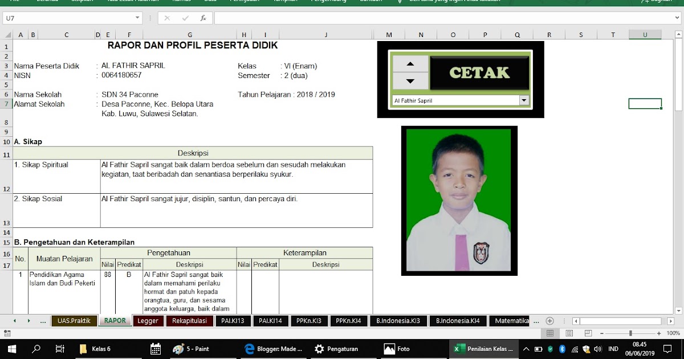Click the 'SDN 34 Paconne' school name cell
The height and width of the screenshot is (359, 684).
pyautogui.click(x=130, y=95)
